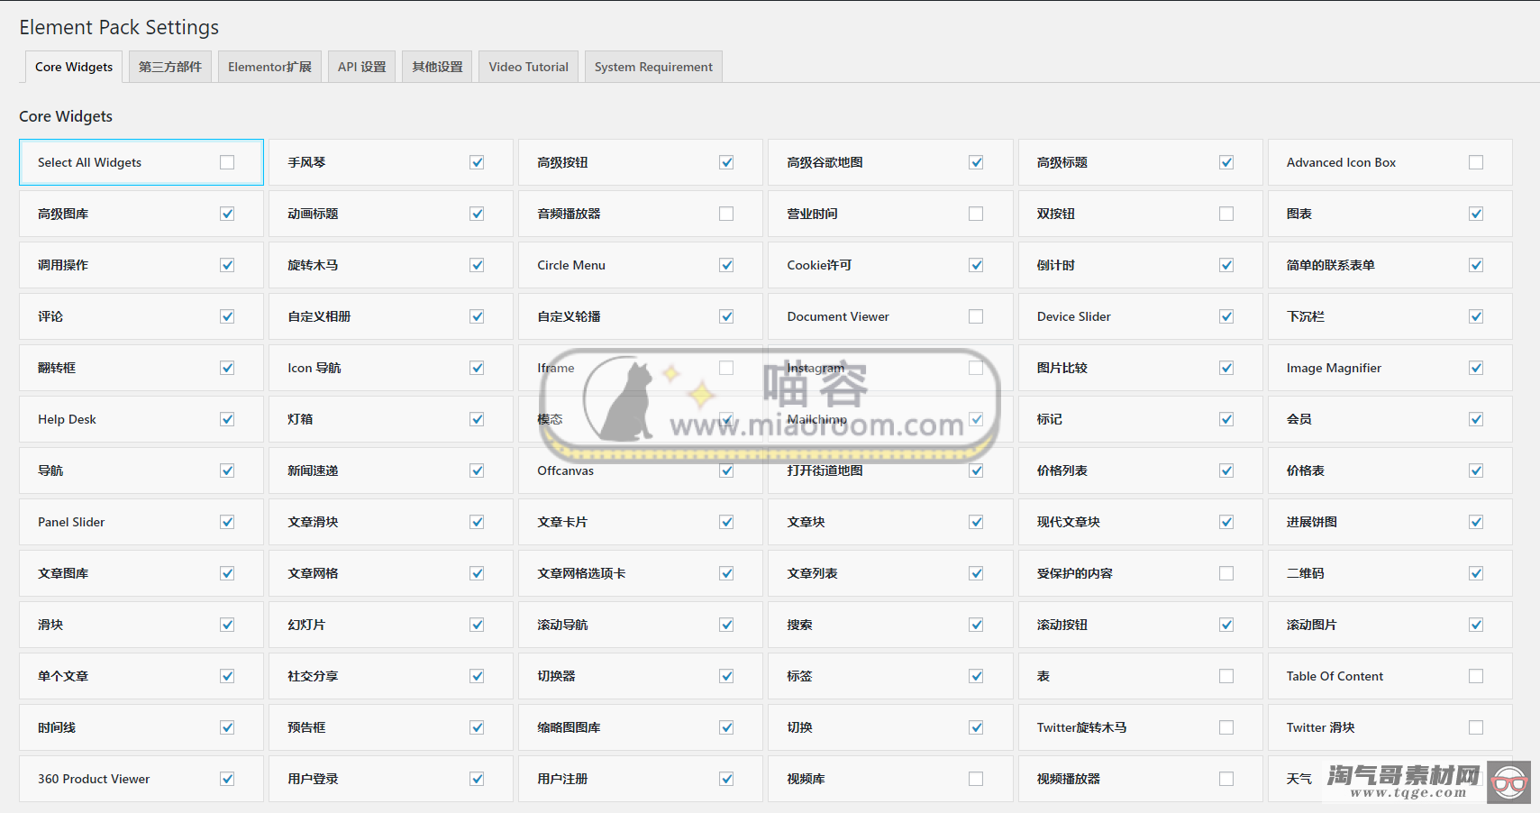The image size is (1540, 813).
Task: Enable the Document Viewer widget
Action: [x=976, y=316]
